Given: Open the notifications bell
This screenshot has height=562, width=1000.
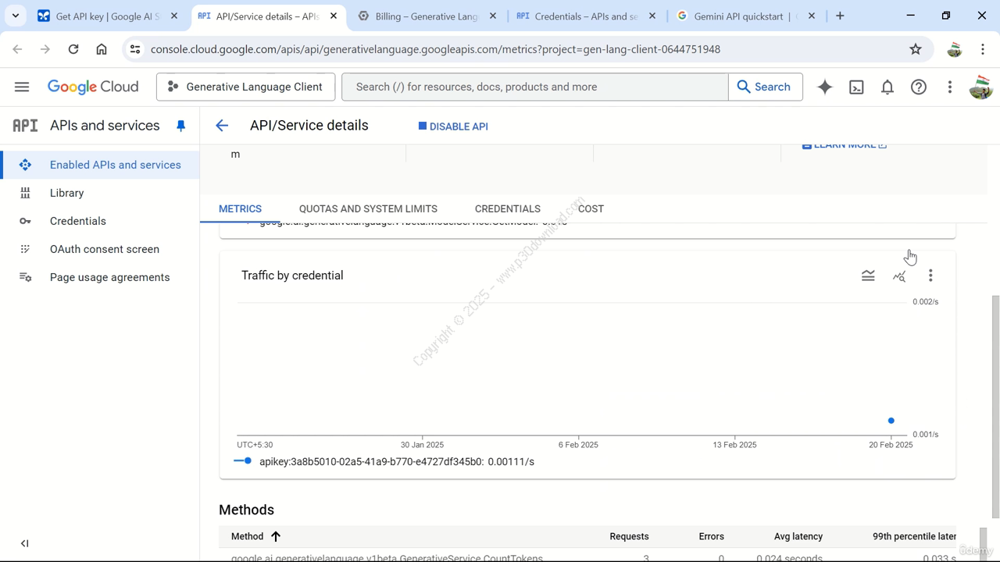Looking at the screenshot, I should tap(887, 87).
